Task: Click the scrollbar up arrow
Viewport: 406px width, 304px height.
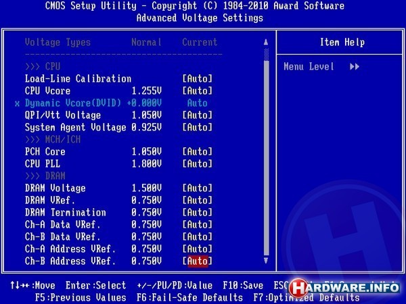Action: (266, 42)
